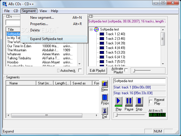This screenshot has width=181, height=136.
Task: Select Track 6 (4:13) label
Action: pyautogui.click(x=115, y=57)
